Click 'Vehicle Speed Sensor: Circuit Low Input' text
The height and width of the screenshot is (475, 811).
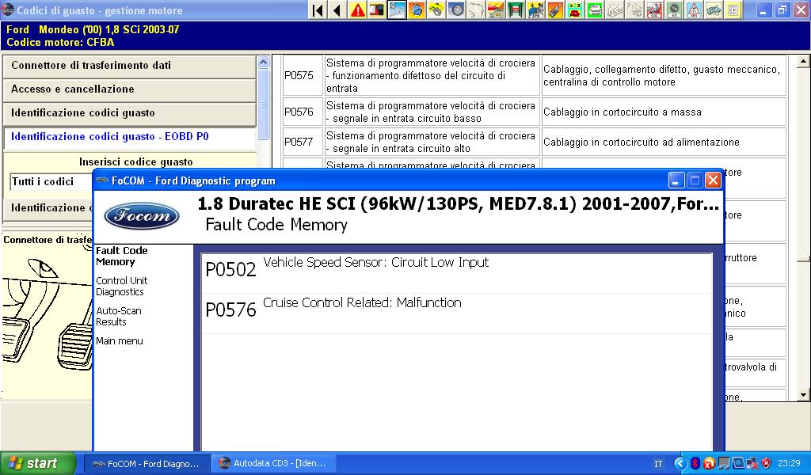click(x=376, y=263)
